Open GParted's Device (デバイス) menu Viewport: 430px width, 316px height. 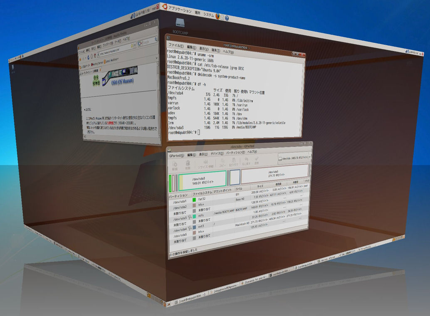tap(217, 153)
